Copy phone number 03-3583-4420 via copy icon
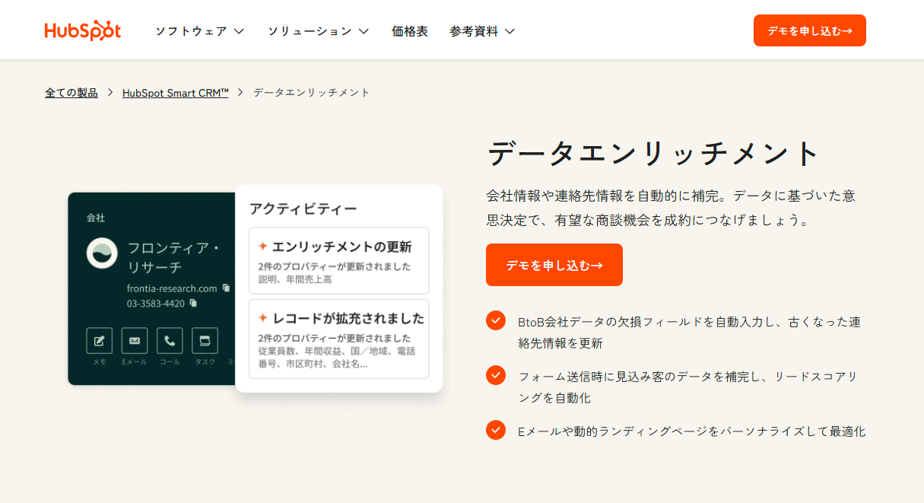Viewport: 924px width, 503px height. [x=193, y=304]
